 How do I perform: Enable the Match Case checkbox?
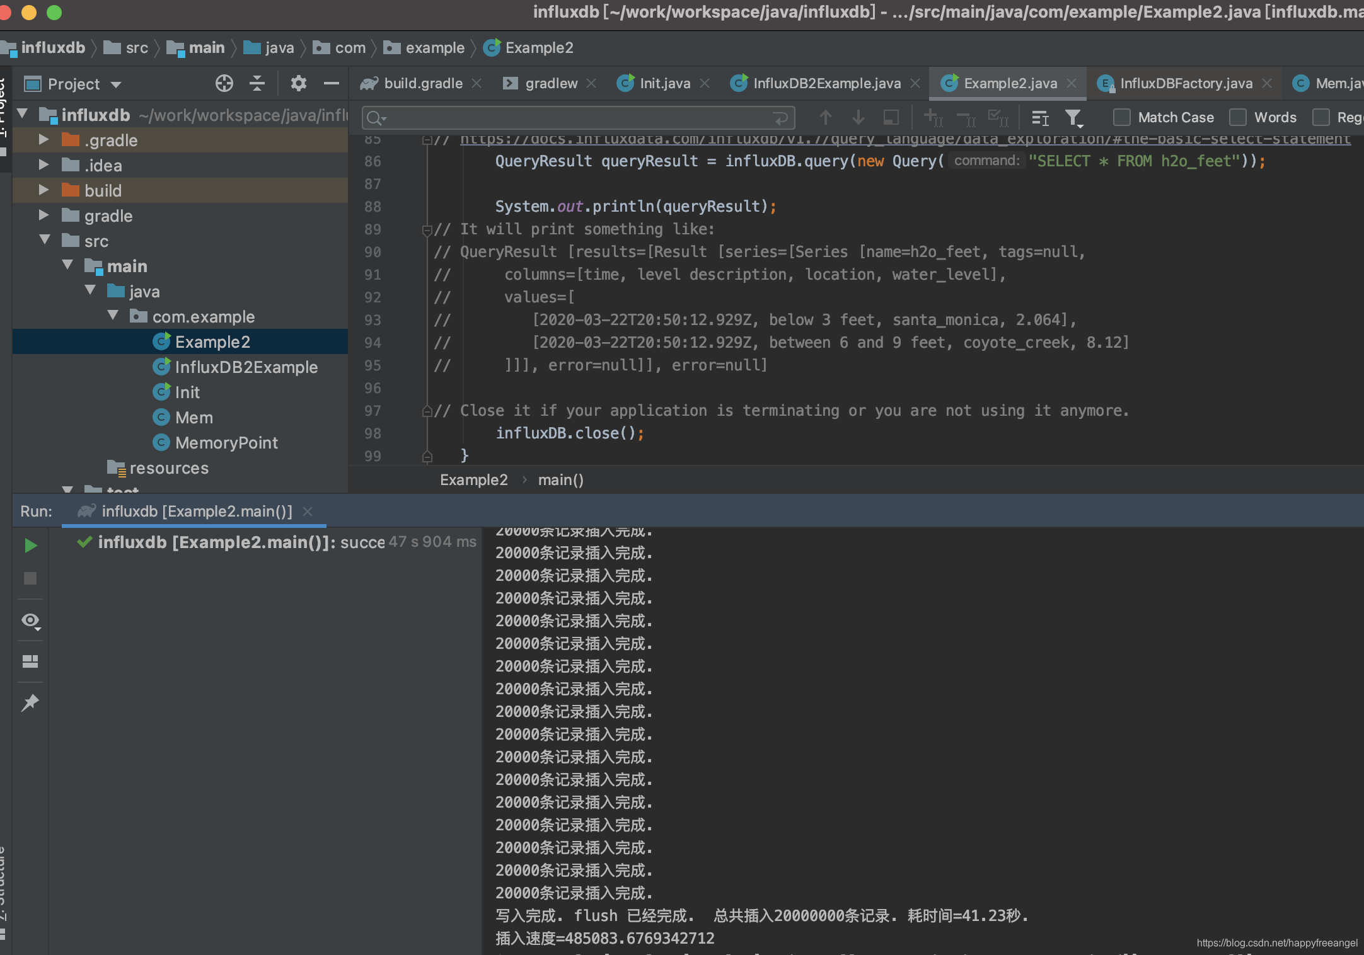pyautogui.click(x=1121, y=118)
